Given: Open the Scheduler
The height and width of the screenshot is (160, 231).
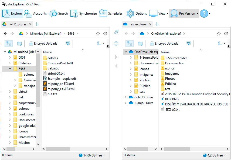Looking at the screenshot, I should (111, 14).
